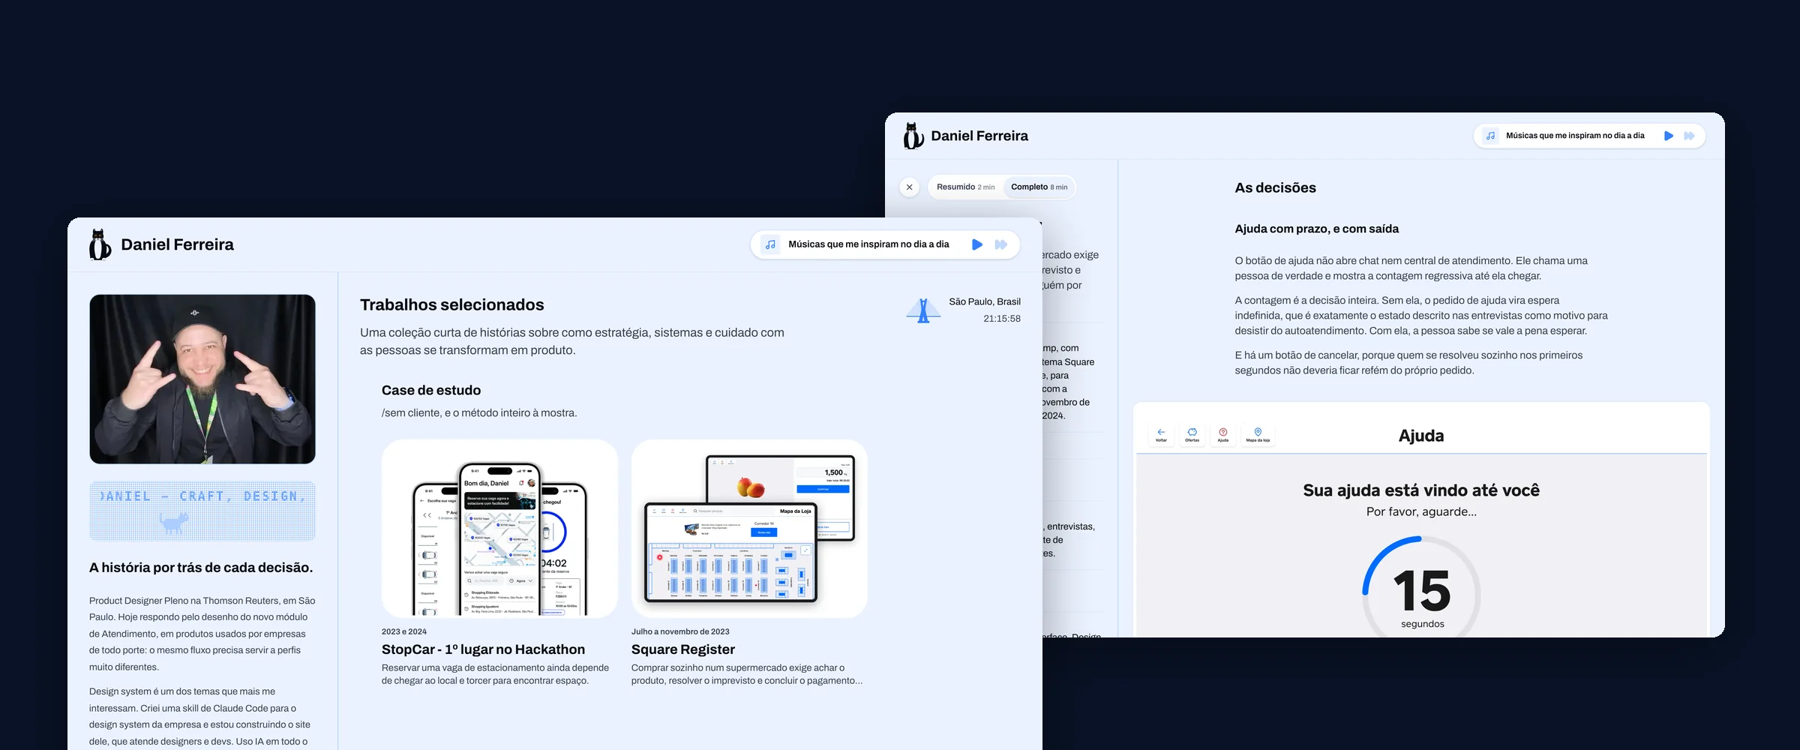
Task: Click 'Daniel Ferreira' name in back window
Action: (x=979, y=136)
